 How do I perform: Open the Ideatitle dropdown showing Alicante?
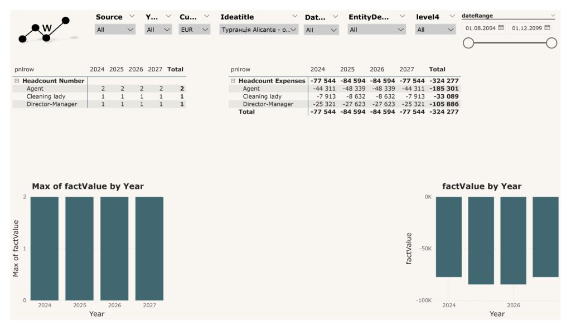[259, 30]
